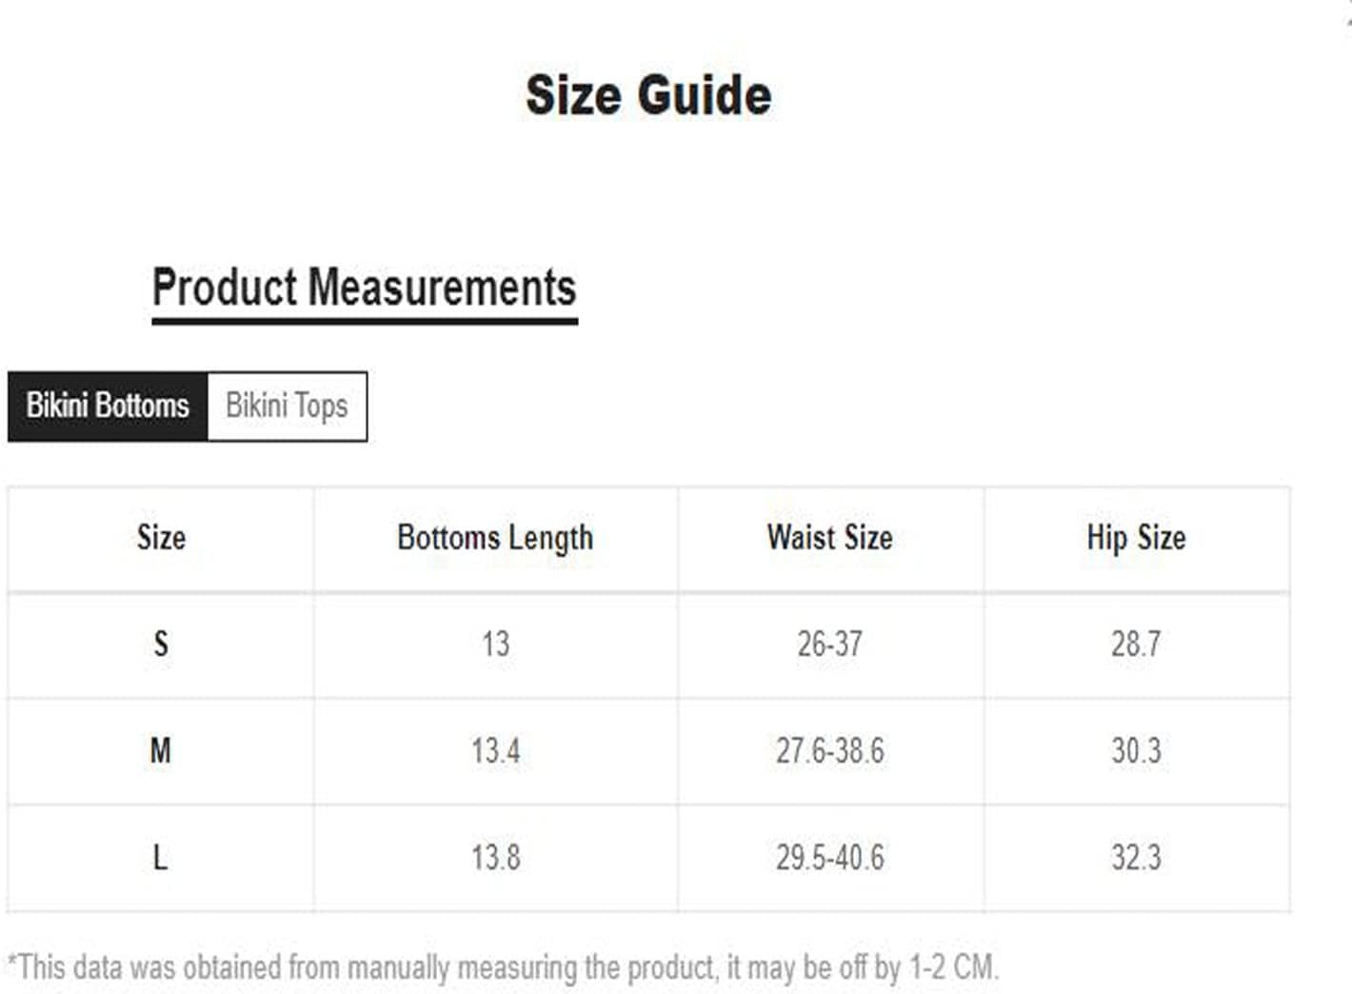
Task: Click the 30.3 hip size cell
Action: pos(1137,751)
